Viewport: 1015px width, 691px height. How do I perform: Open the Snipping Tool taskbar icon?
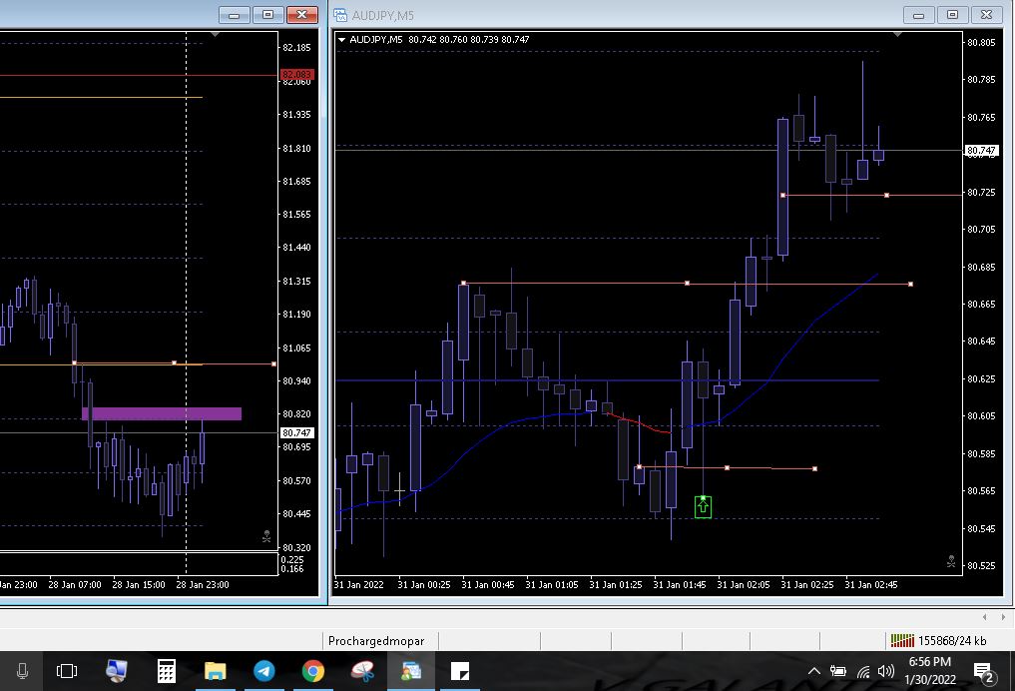tap(362, 671)
